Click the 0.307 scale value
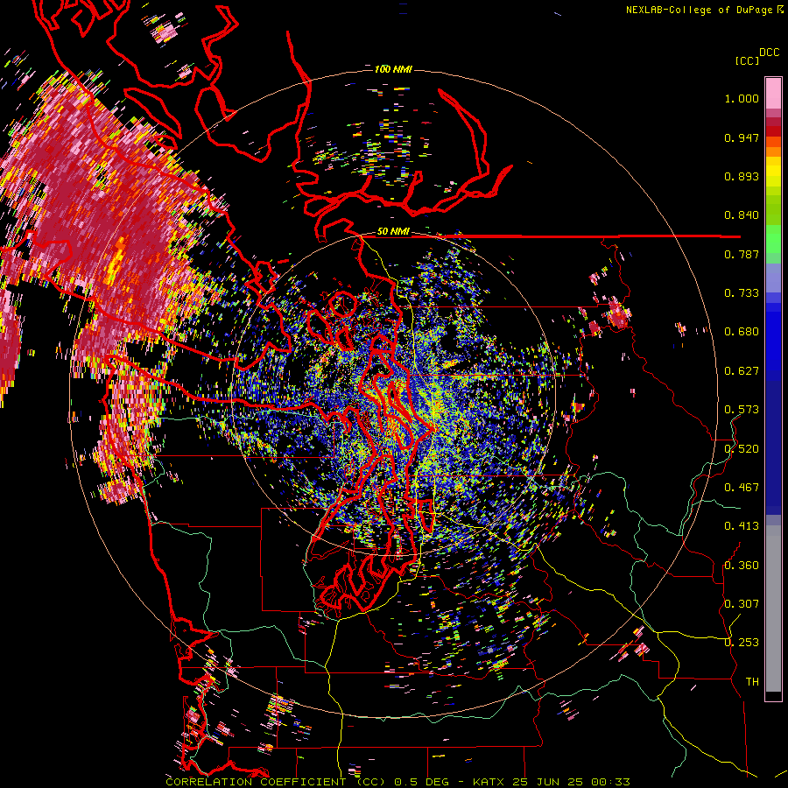The image size is (788, 788). pos(742,604)
